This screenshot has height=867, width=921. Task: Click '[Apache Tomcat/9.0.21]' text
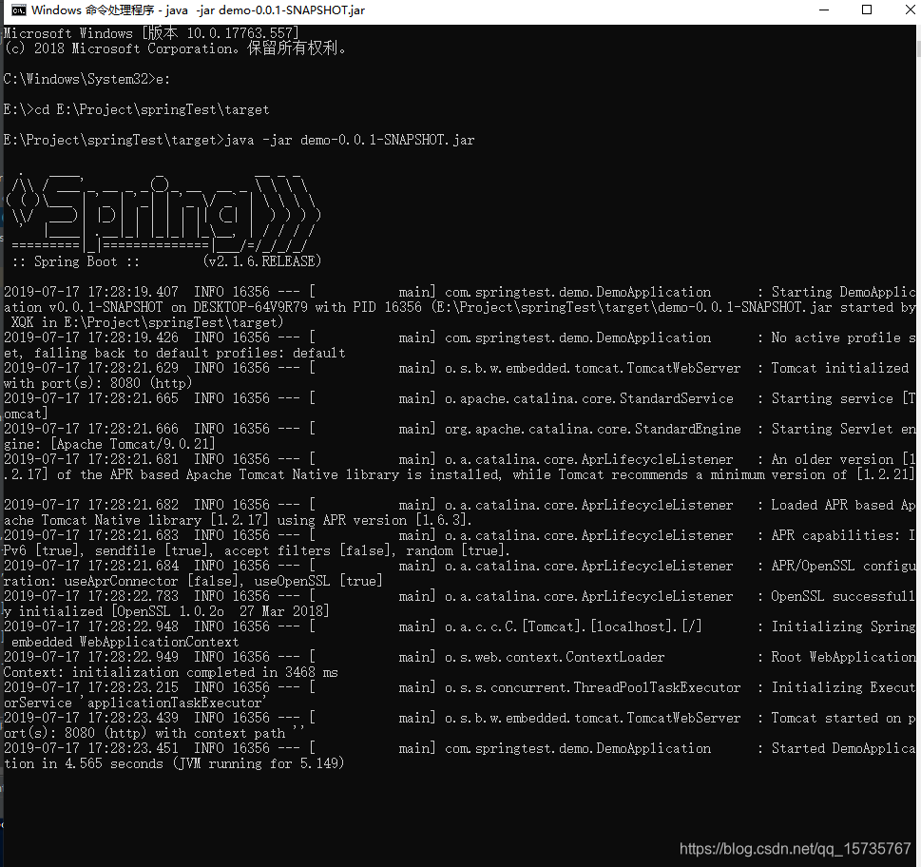[x=133, y=445]
